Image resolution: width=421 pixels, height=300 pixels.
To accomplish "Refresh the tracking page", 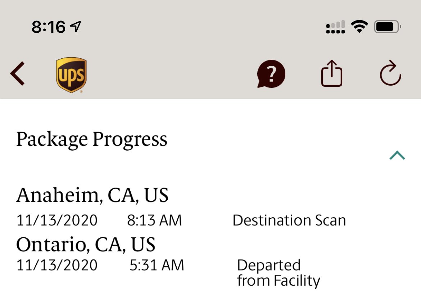I will pyautogui.click(x=390, y=73).
